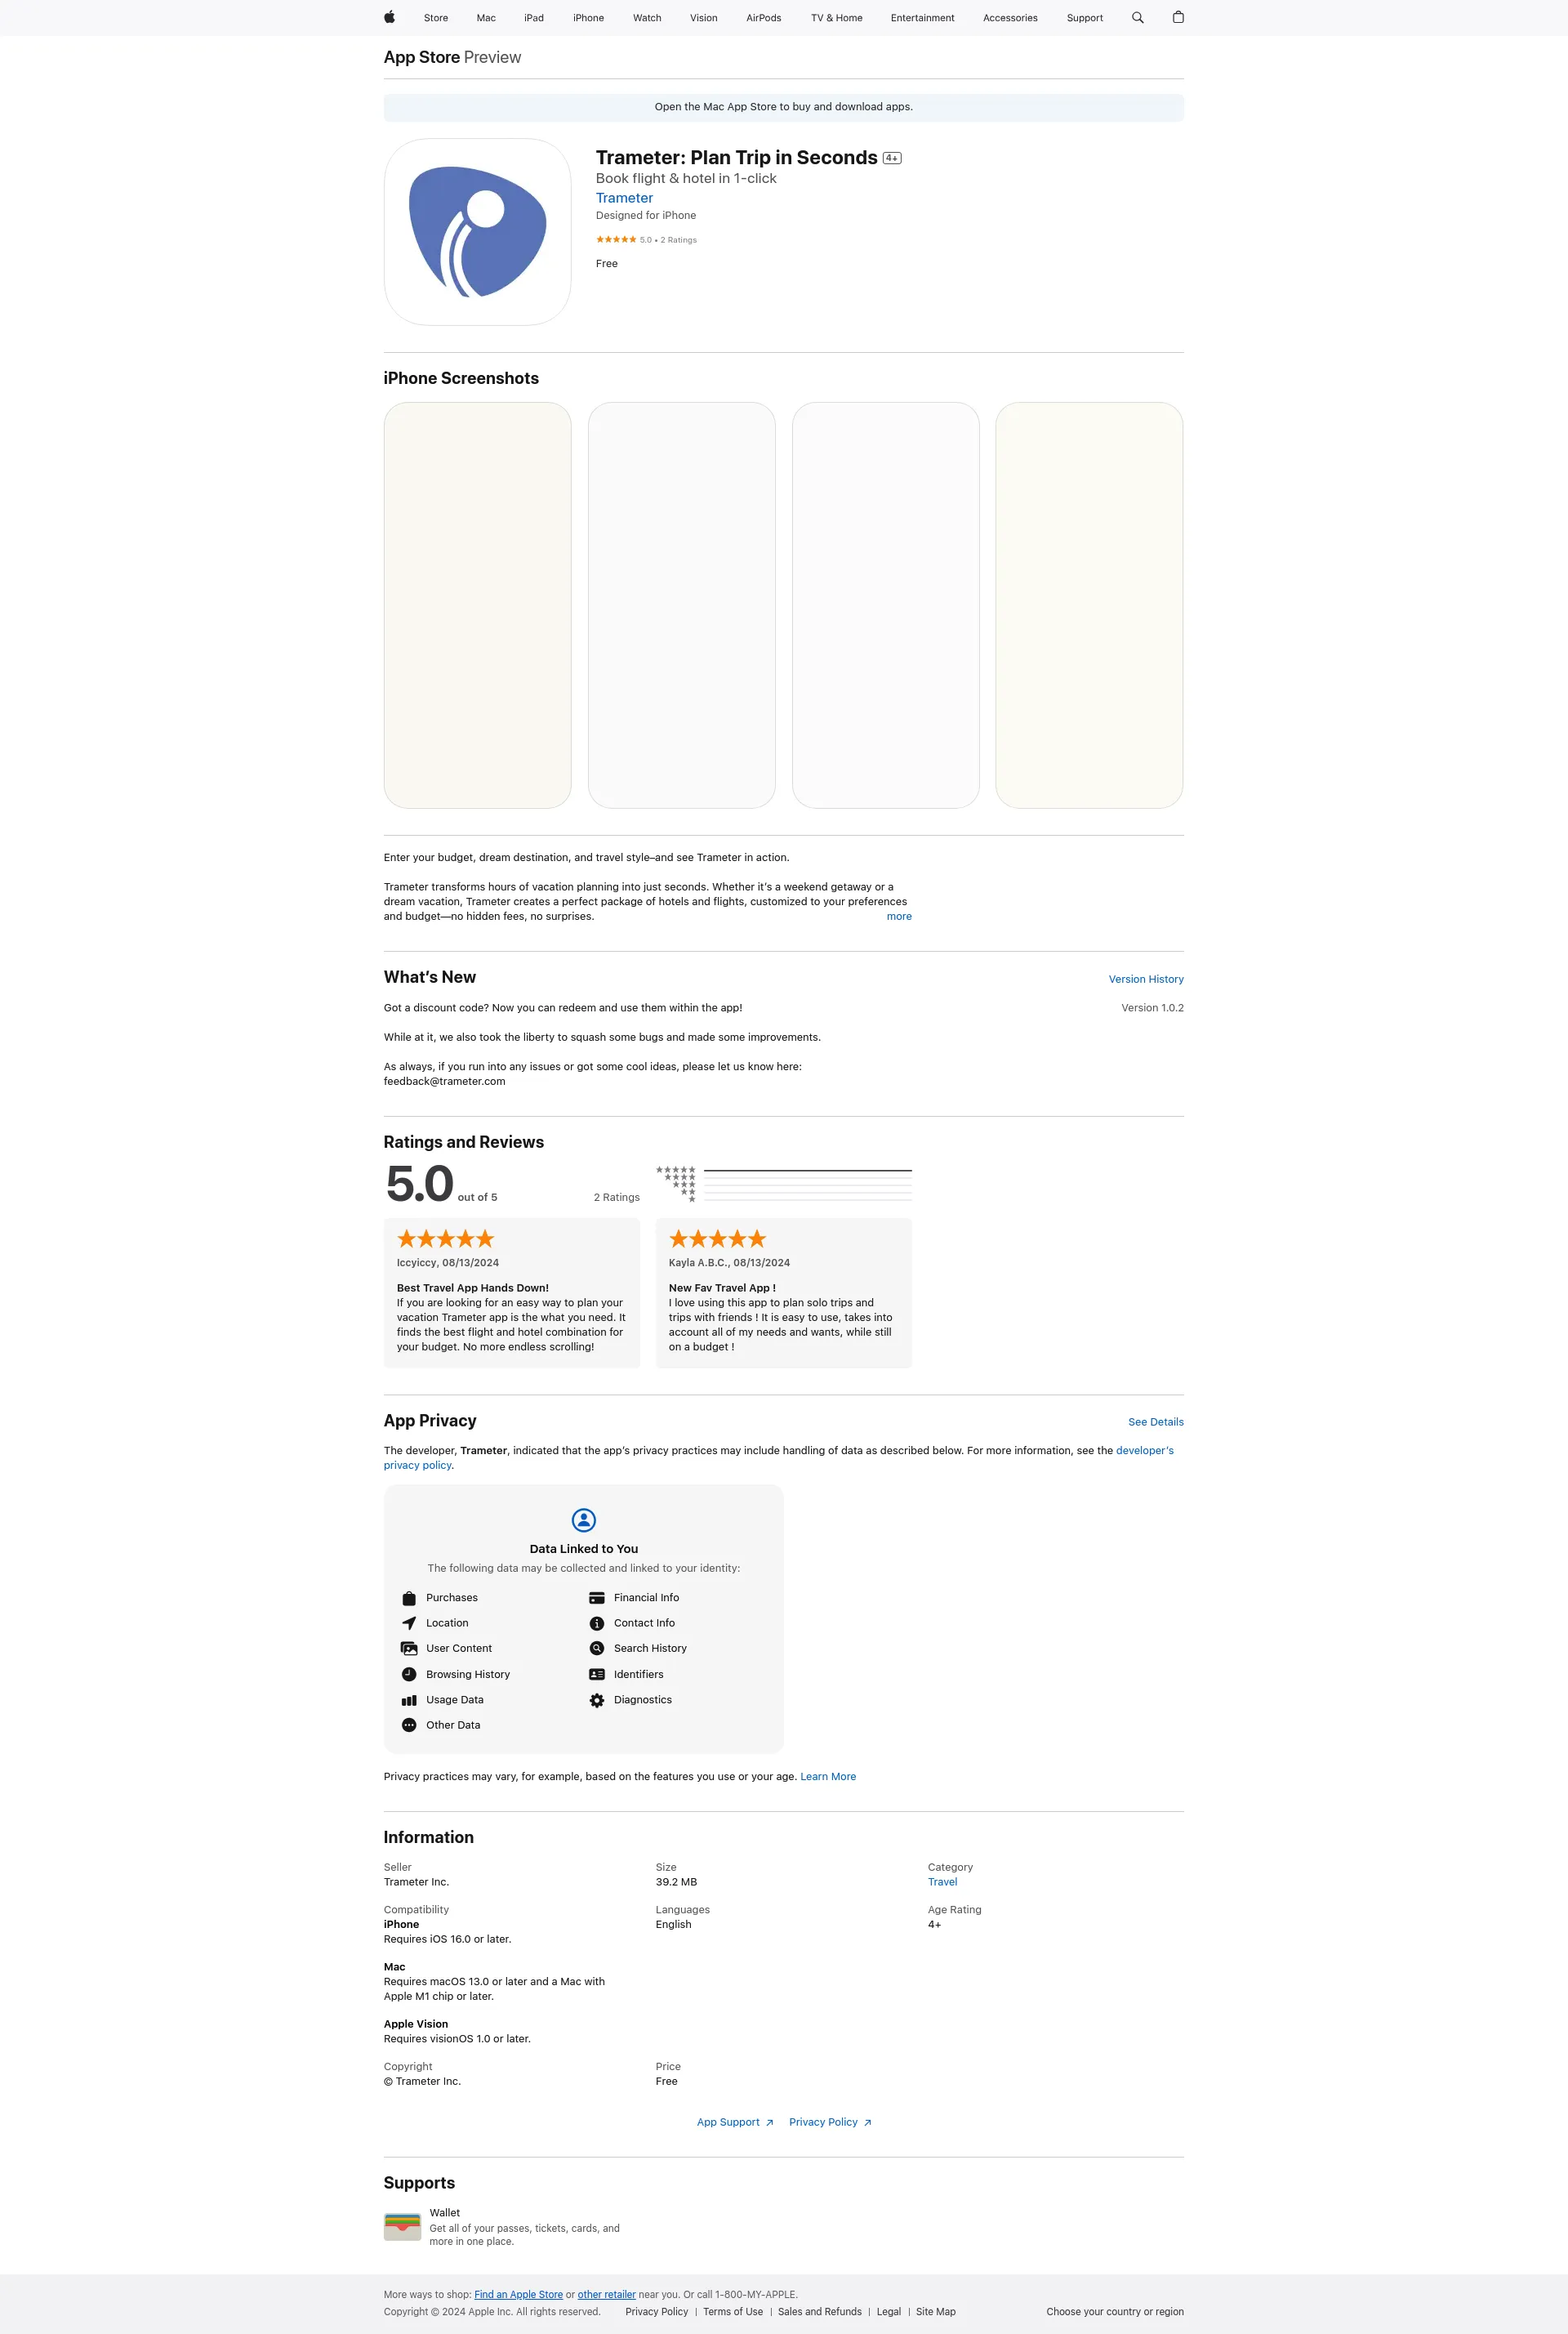1568x2334 pixels.
Task: Expand the App Privacy See Details
Action: tap(1156, 1421)
